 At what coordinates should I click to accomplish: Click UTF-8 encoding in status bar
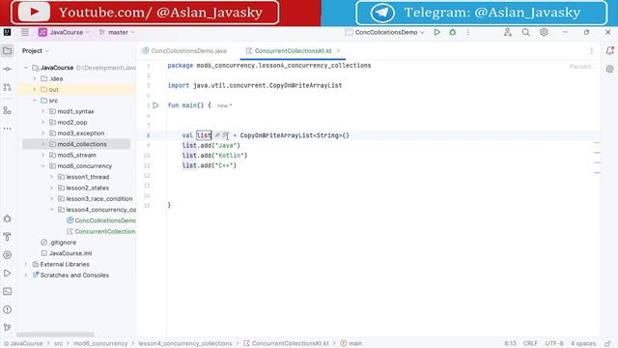pyautogui.click(x=553, y=343)
